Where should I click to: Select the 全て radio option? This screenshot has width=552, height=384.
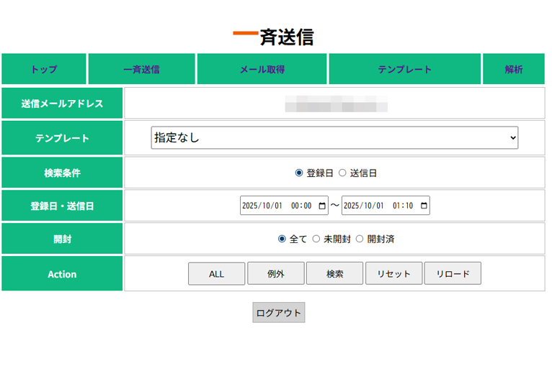[282, 239]
